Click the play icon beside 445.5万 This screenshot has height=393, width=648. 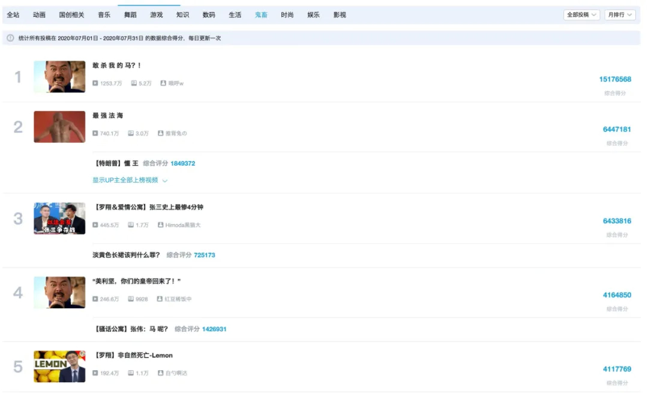pyautogui.click(x=95, y=225)
